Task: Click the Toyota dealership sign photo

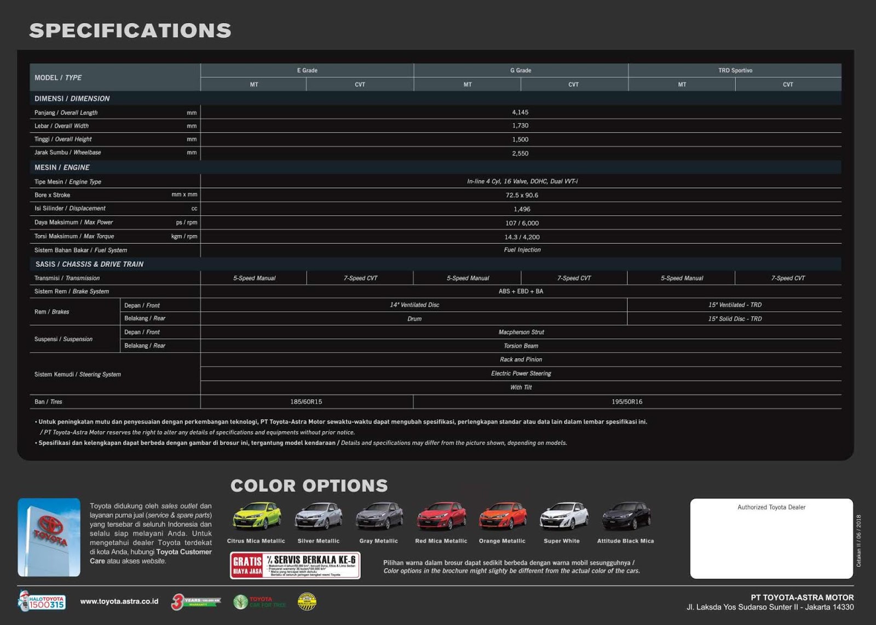Action: (x=49, y=537)
